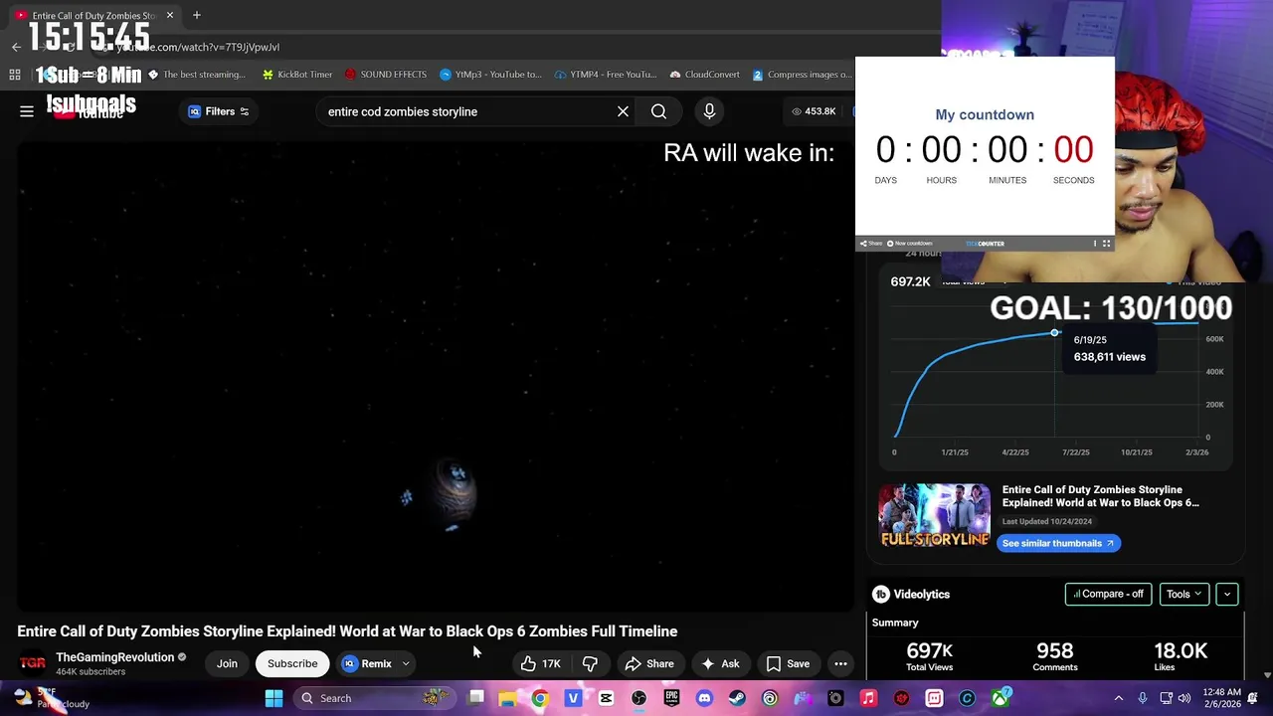This screenshot has width=1273, height=716.
Task: Collapse the Videolytics panel chevron
Action: (x=1226, y=594)
